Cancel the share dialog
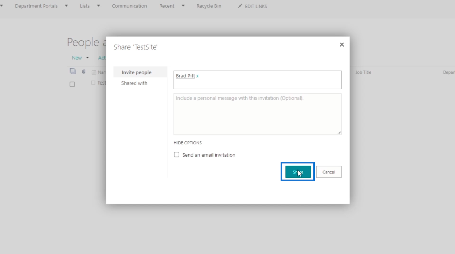Viewport: 455px width, 254px height. coord(328,172)
